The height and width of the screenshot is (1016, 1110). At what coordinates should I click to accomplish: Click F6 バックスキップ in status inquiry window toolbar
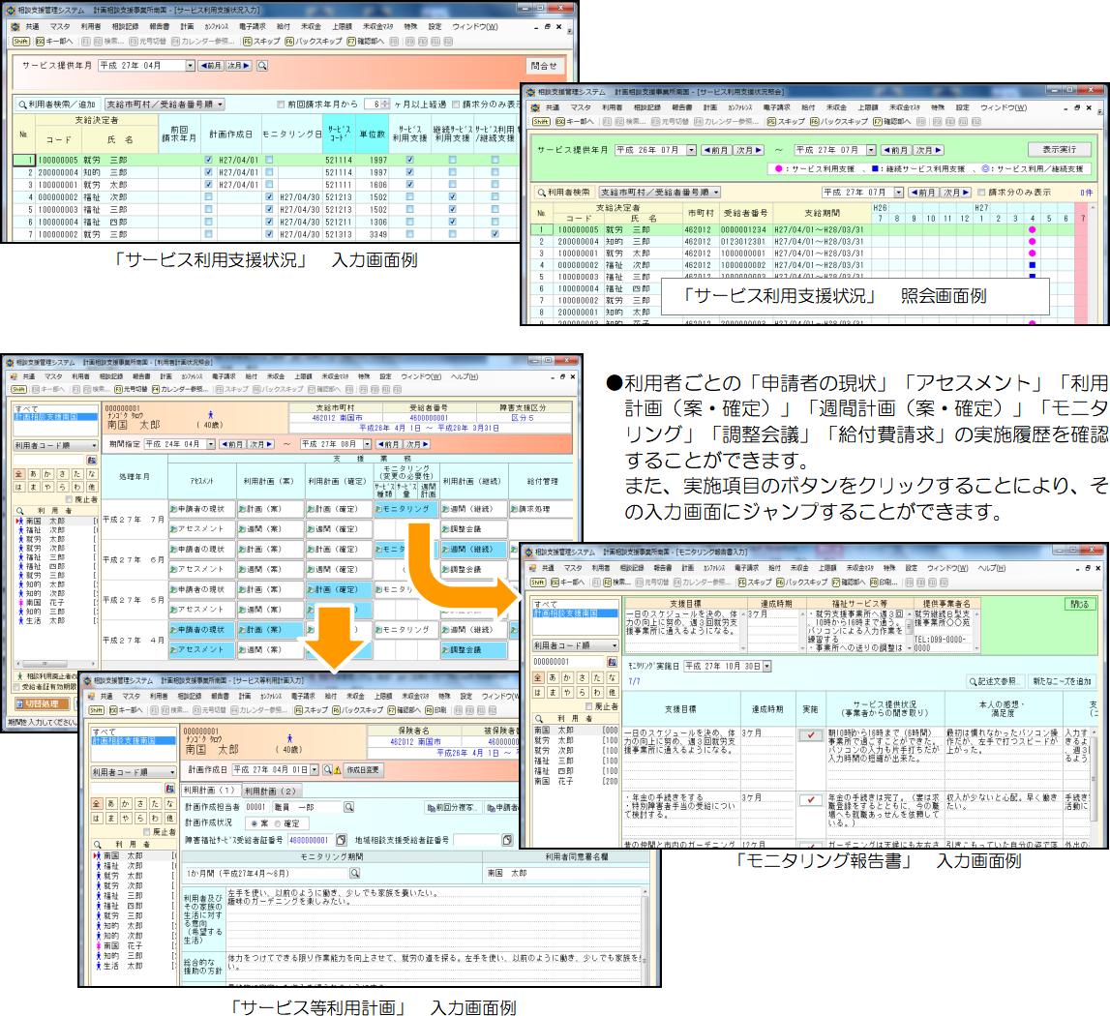(815, 123)
